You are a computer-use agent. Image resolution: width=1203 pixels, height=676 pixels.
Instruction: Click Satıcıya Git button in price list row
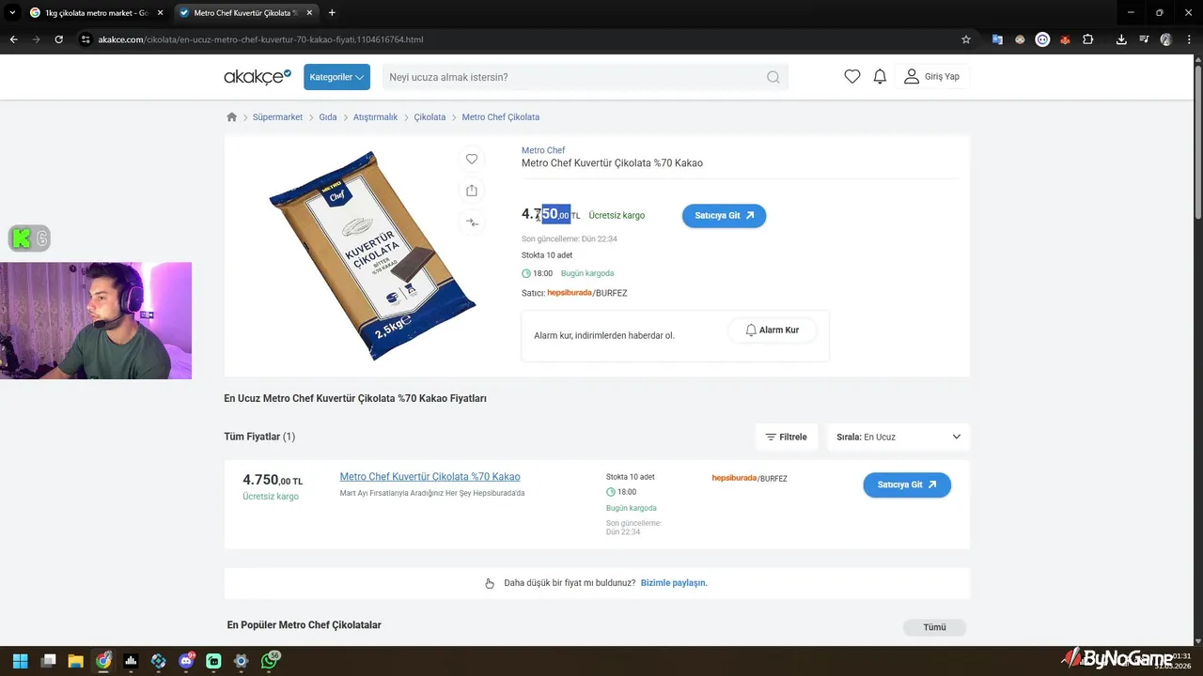point(907,484)
